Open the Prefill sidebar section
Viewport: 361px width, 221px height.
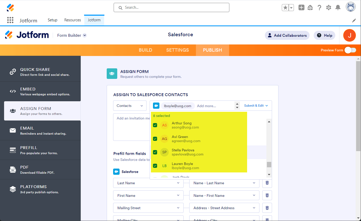click(40, 150)
